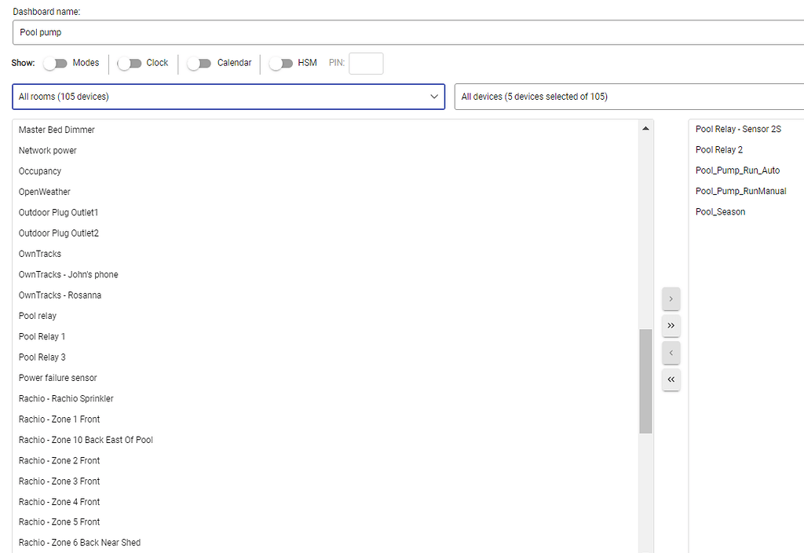Select Power failure sensor from the list
This screenshot has width=804, height=553.
pos(58,378)
